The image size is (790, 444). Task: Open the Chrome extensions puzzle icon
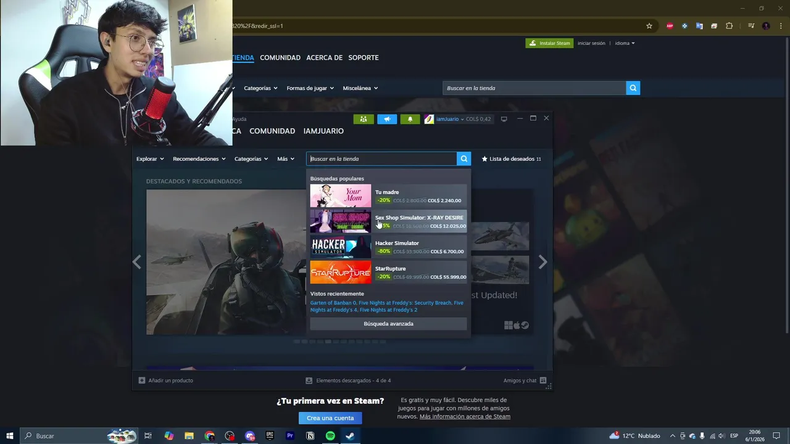point(729,26)
